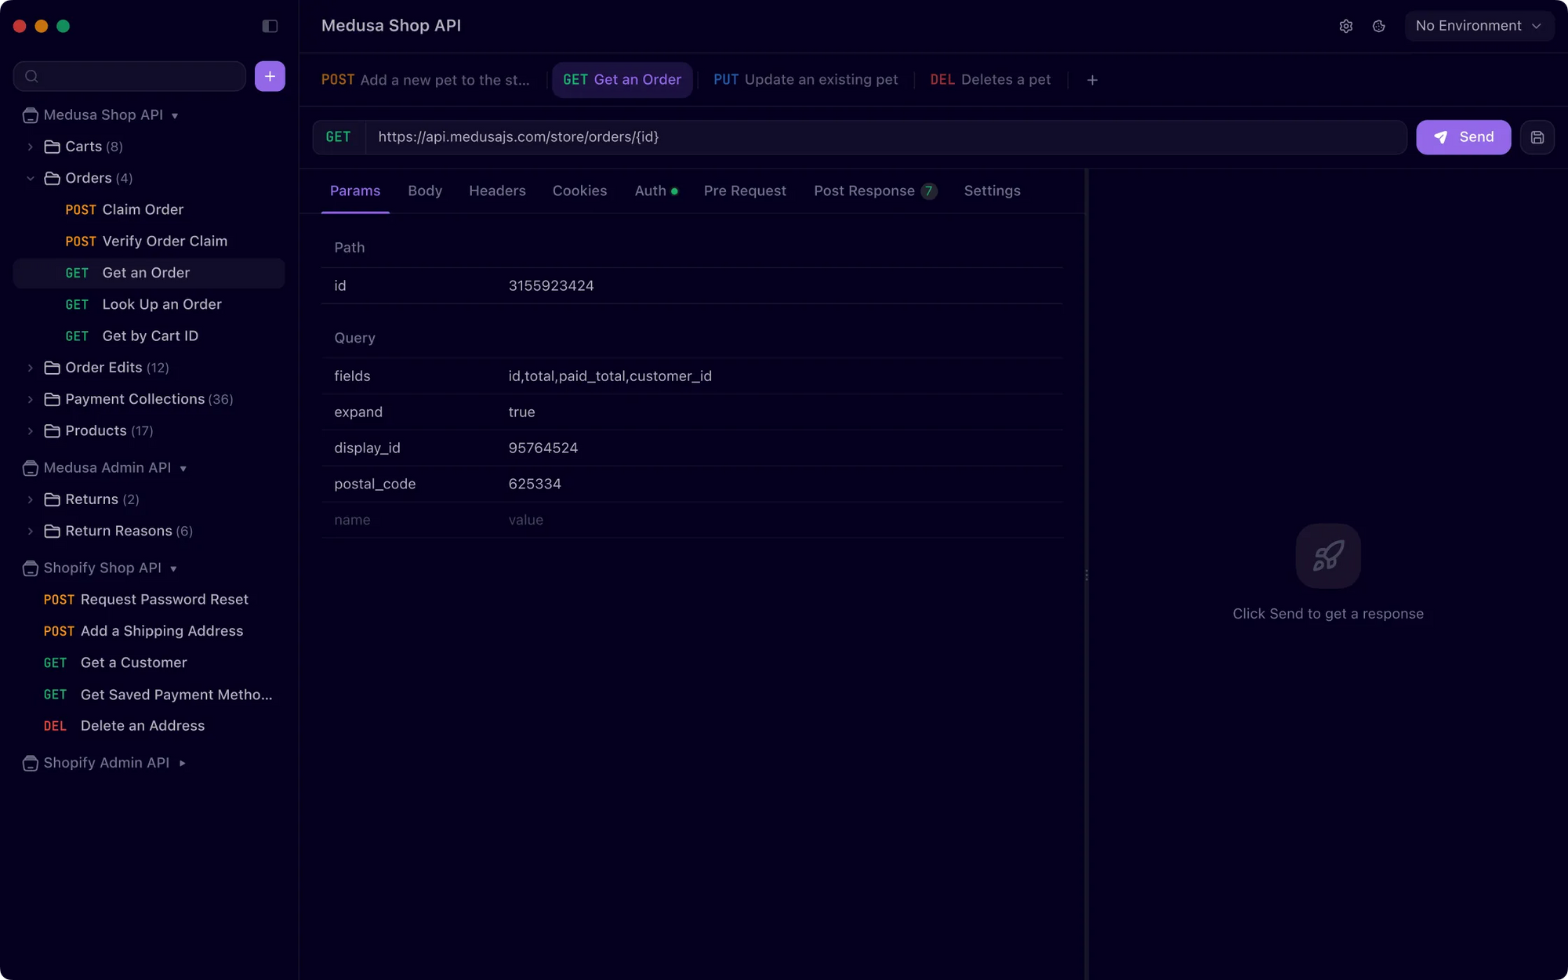Switch to the Headers tab
1568x980 pixels.
point(497,191)
